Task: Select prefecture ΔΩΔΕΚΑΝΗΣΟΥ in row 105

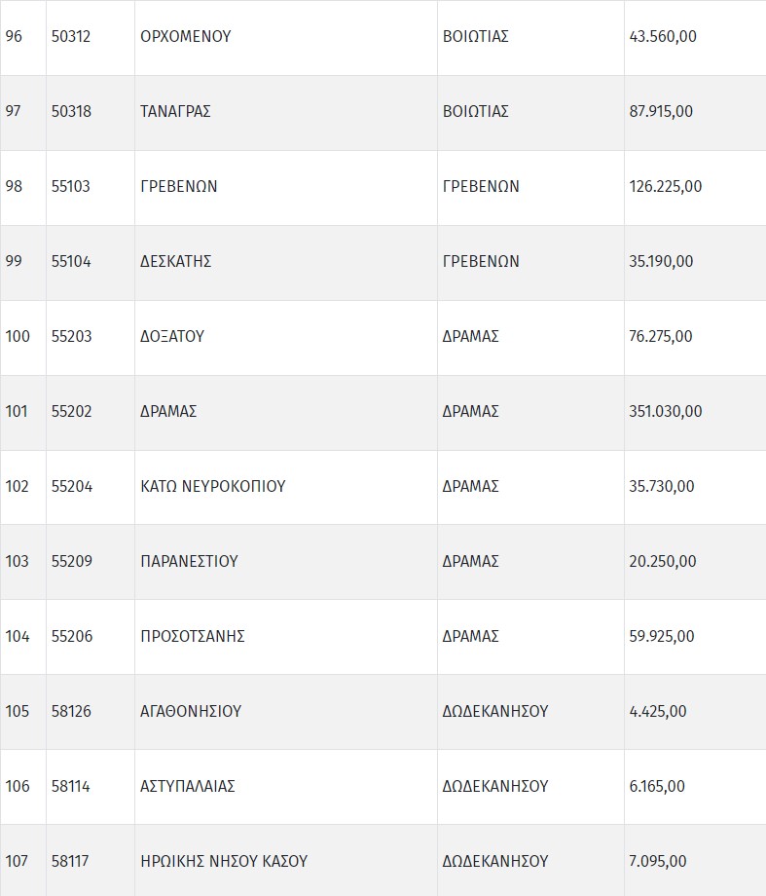Action: pyautogui.click(x=495, y=712)
